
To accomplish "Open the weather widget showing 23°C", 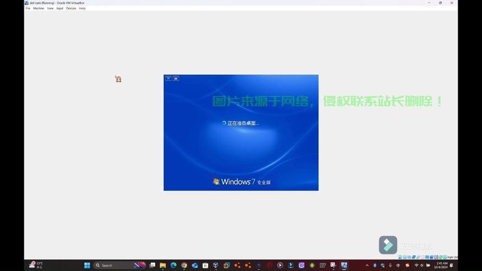I will point(36,265).
